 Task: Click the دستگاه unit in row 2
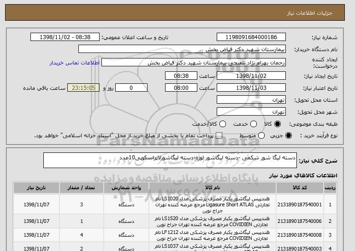(x=126, y=222)
